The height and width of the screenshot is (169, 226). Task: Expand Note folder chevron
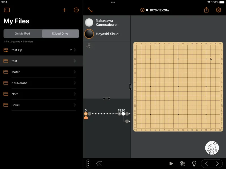pos(75,94)
